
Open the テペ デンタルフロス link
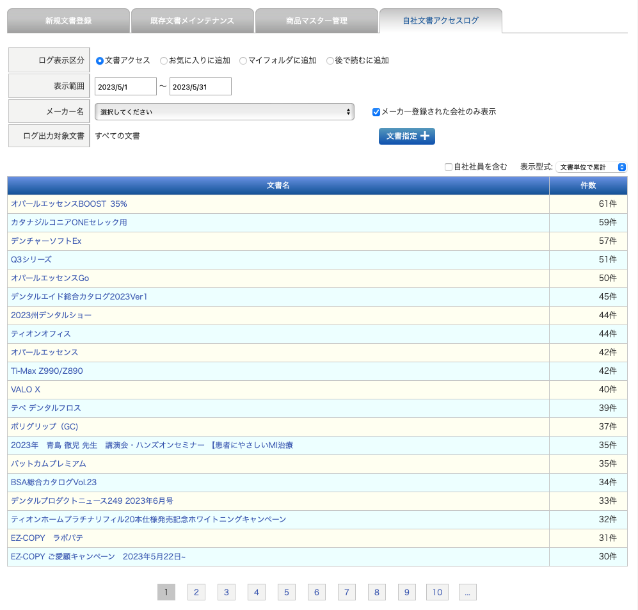46,408
